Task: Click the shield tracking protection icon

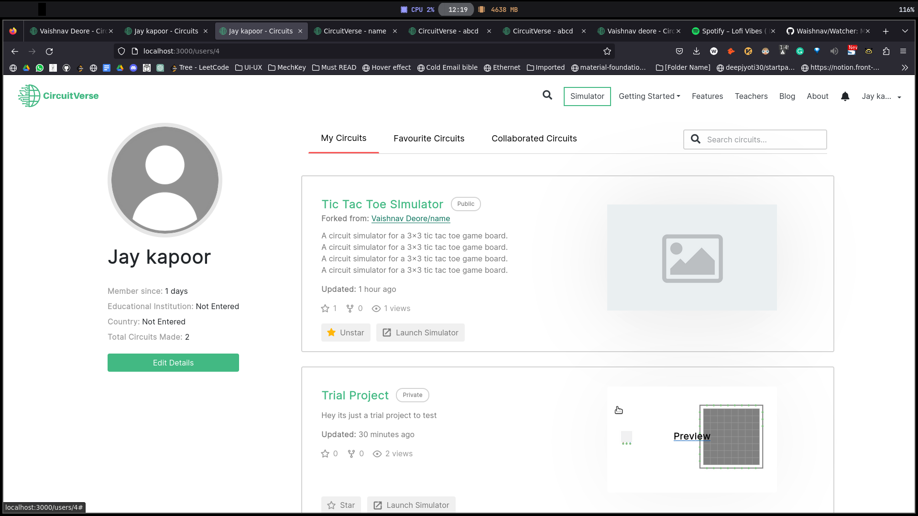Action: (121, 51)
